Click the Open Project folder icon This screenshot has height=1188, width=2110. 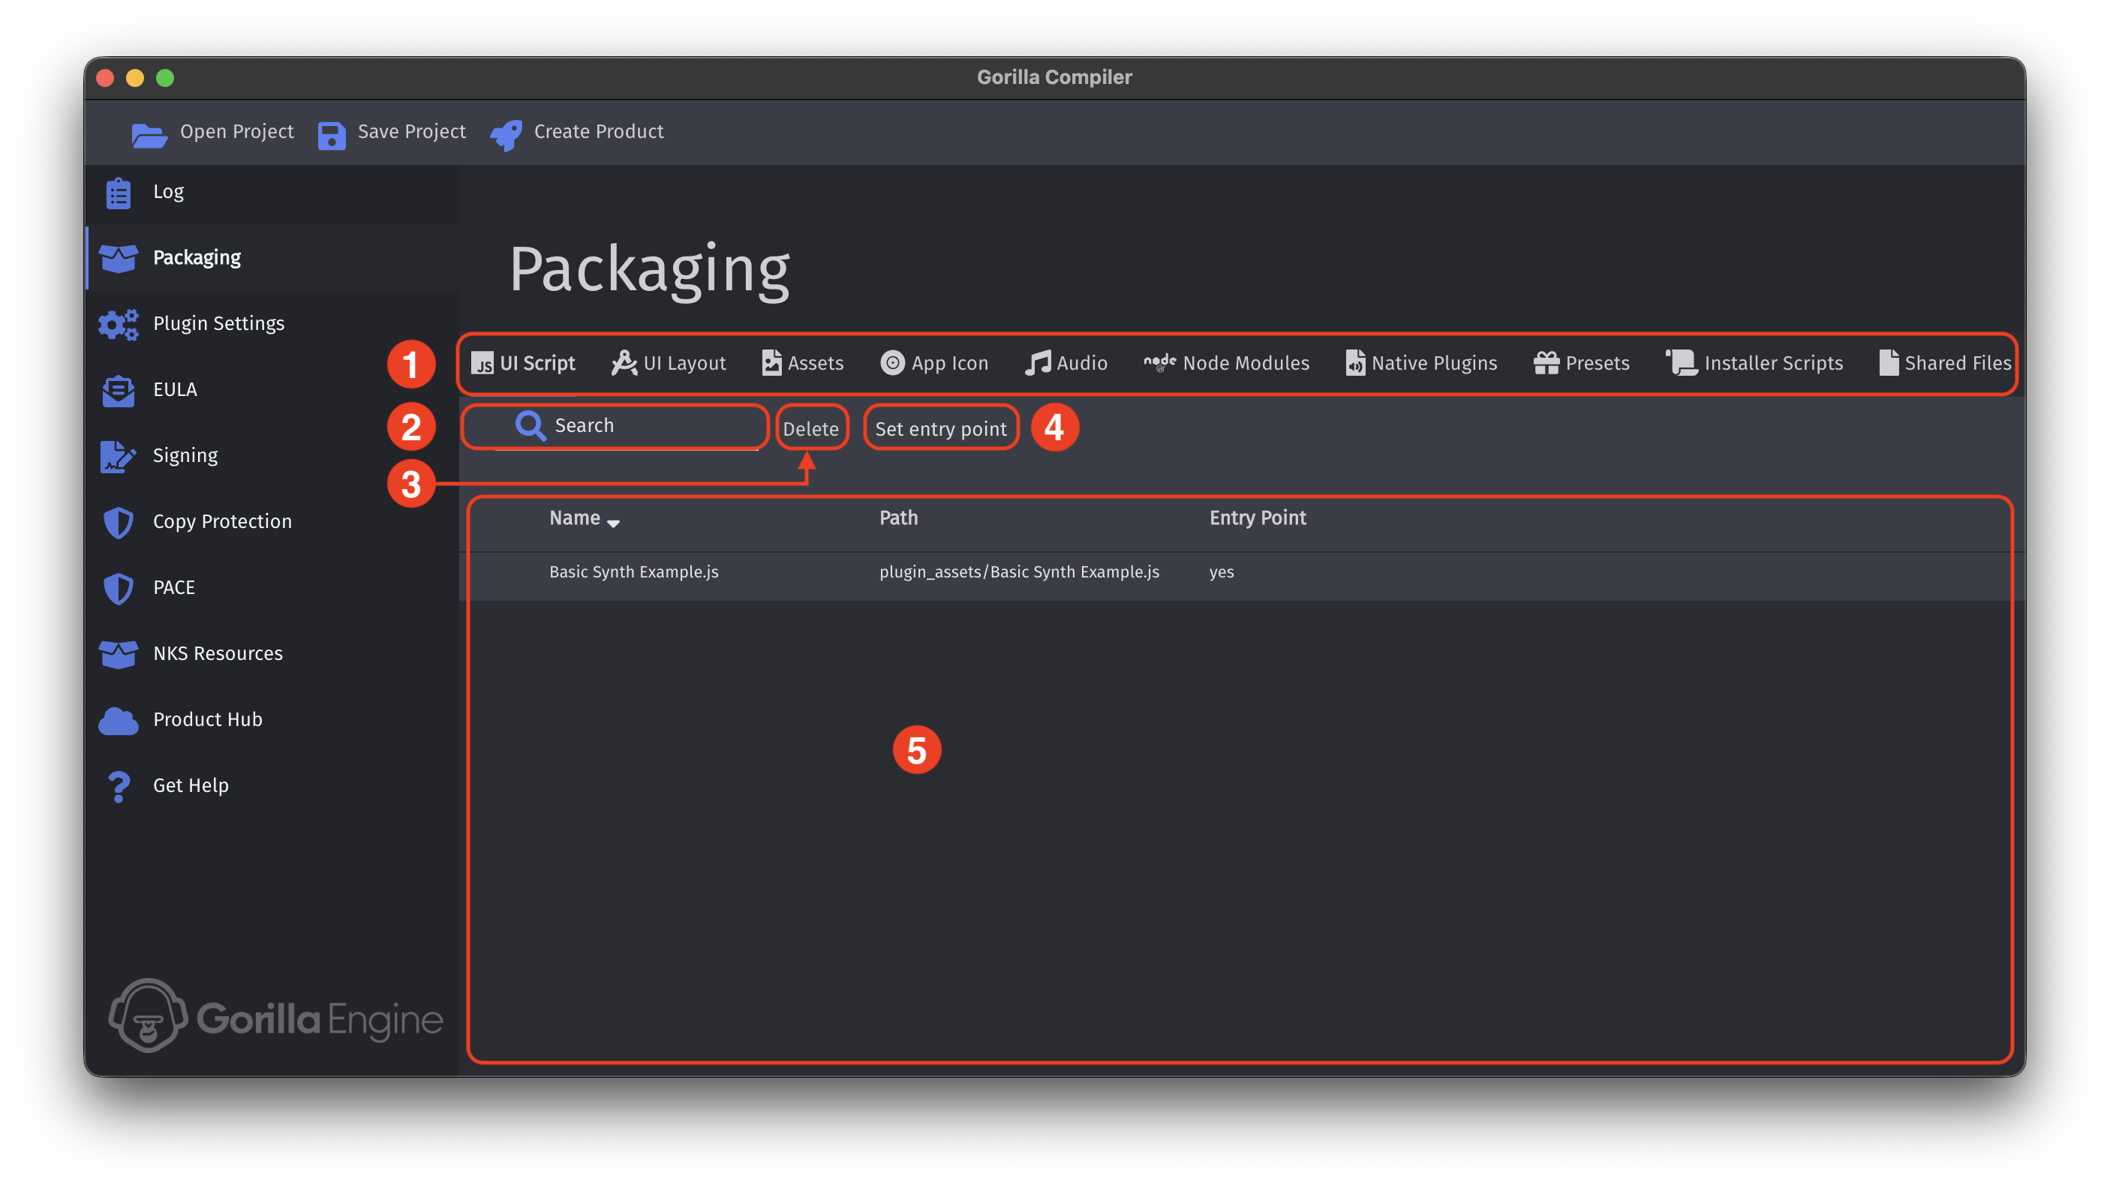tap(149, 134)
